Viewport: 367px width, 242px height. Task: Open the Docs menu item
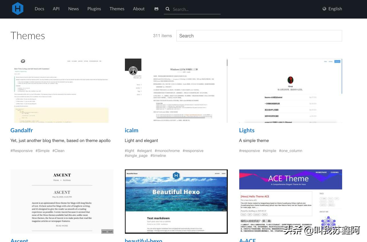pyautogui.click(x=39, y=9)
